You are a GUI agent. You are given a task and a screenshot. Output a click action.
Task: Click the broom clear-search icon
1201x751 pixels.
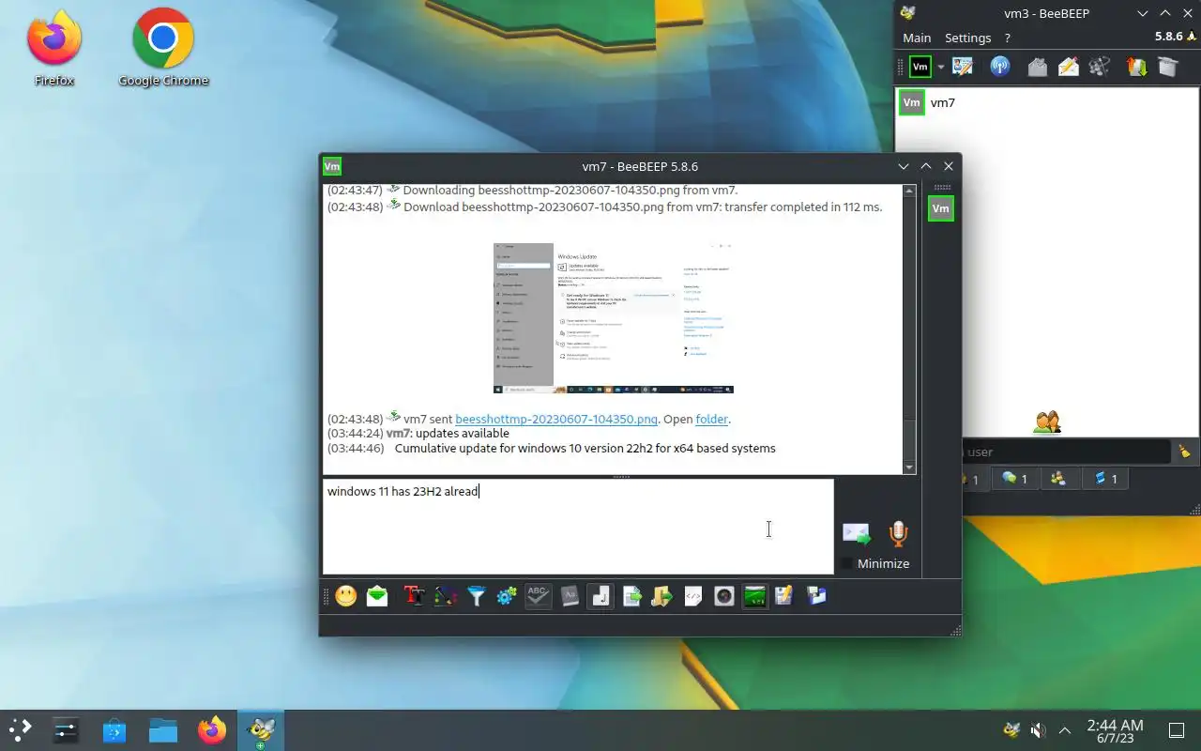tap(1185, 452)
